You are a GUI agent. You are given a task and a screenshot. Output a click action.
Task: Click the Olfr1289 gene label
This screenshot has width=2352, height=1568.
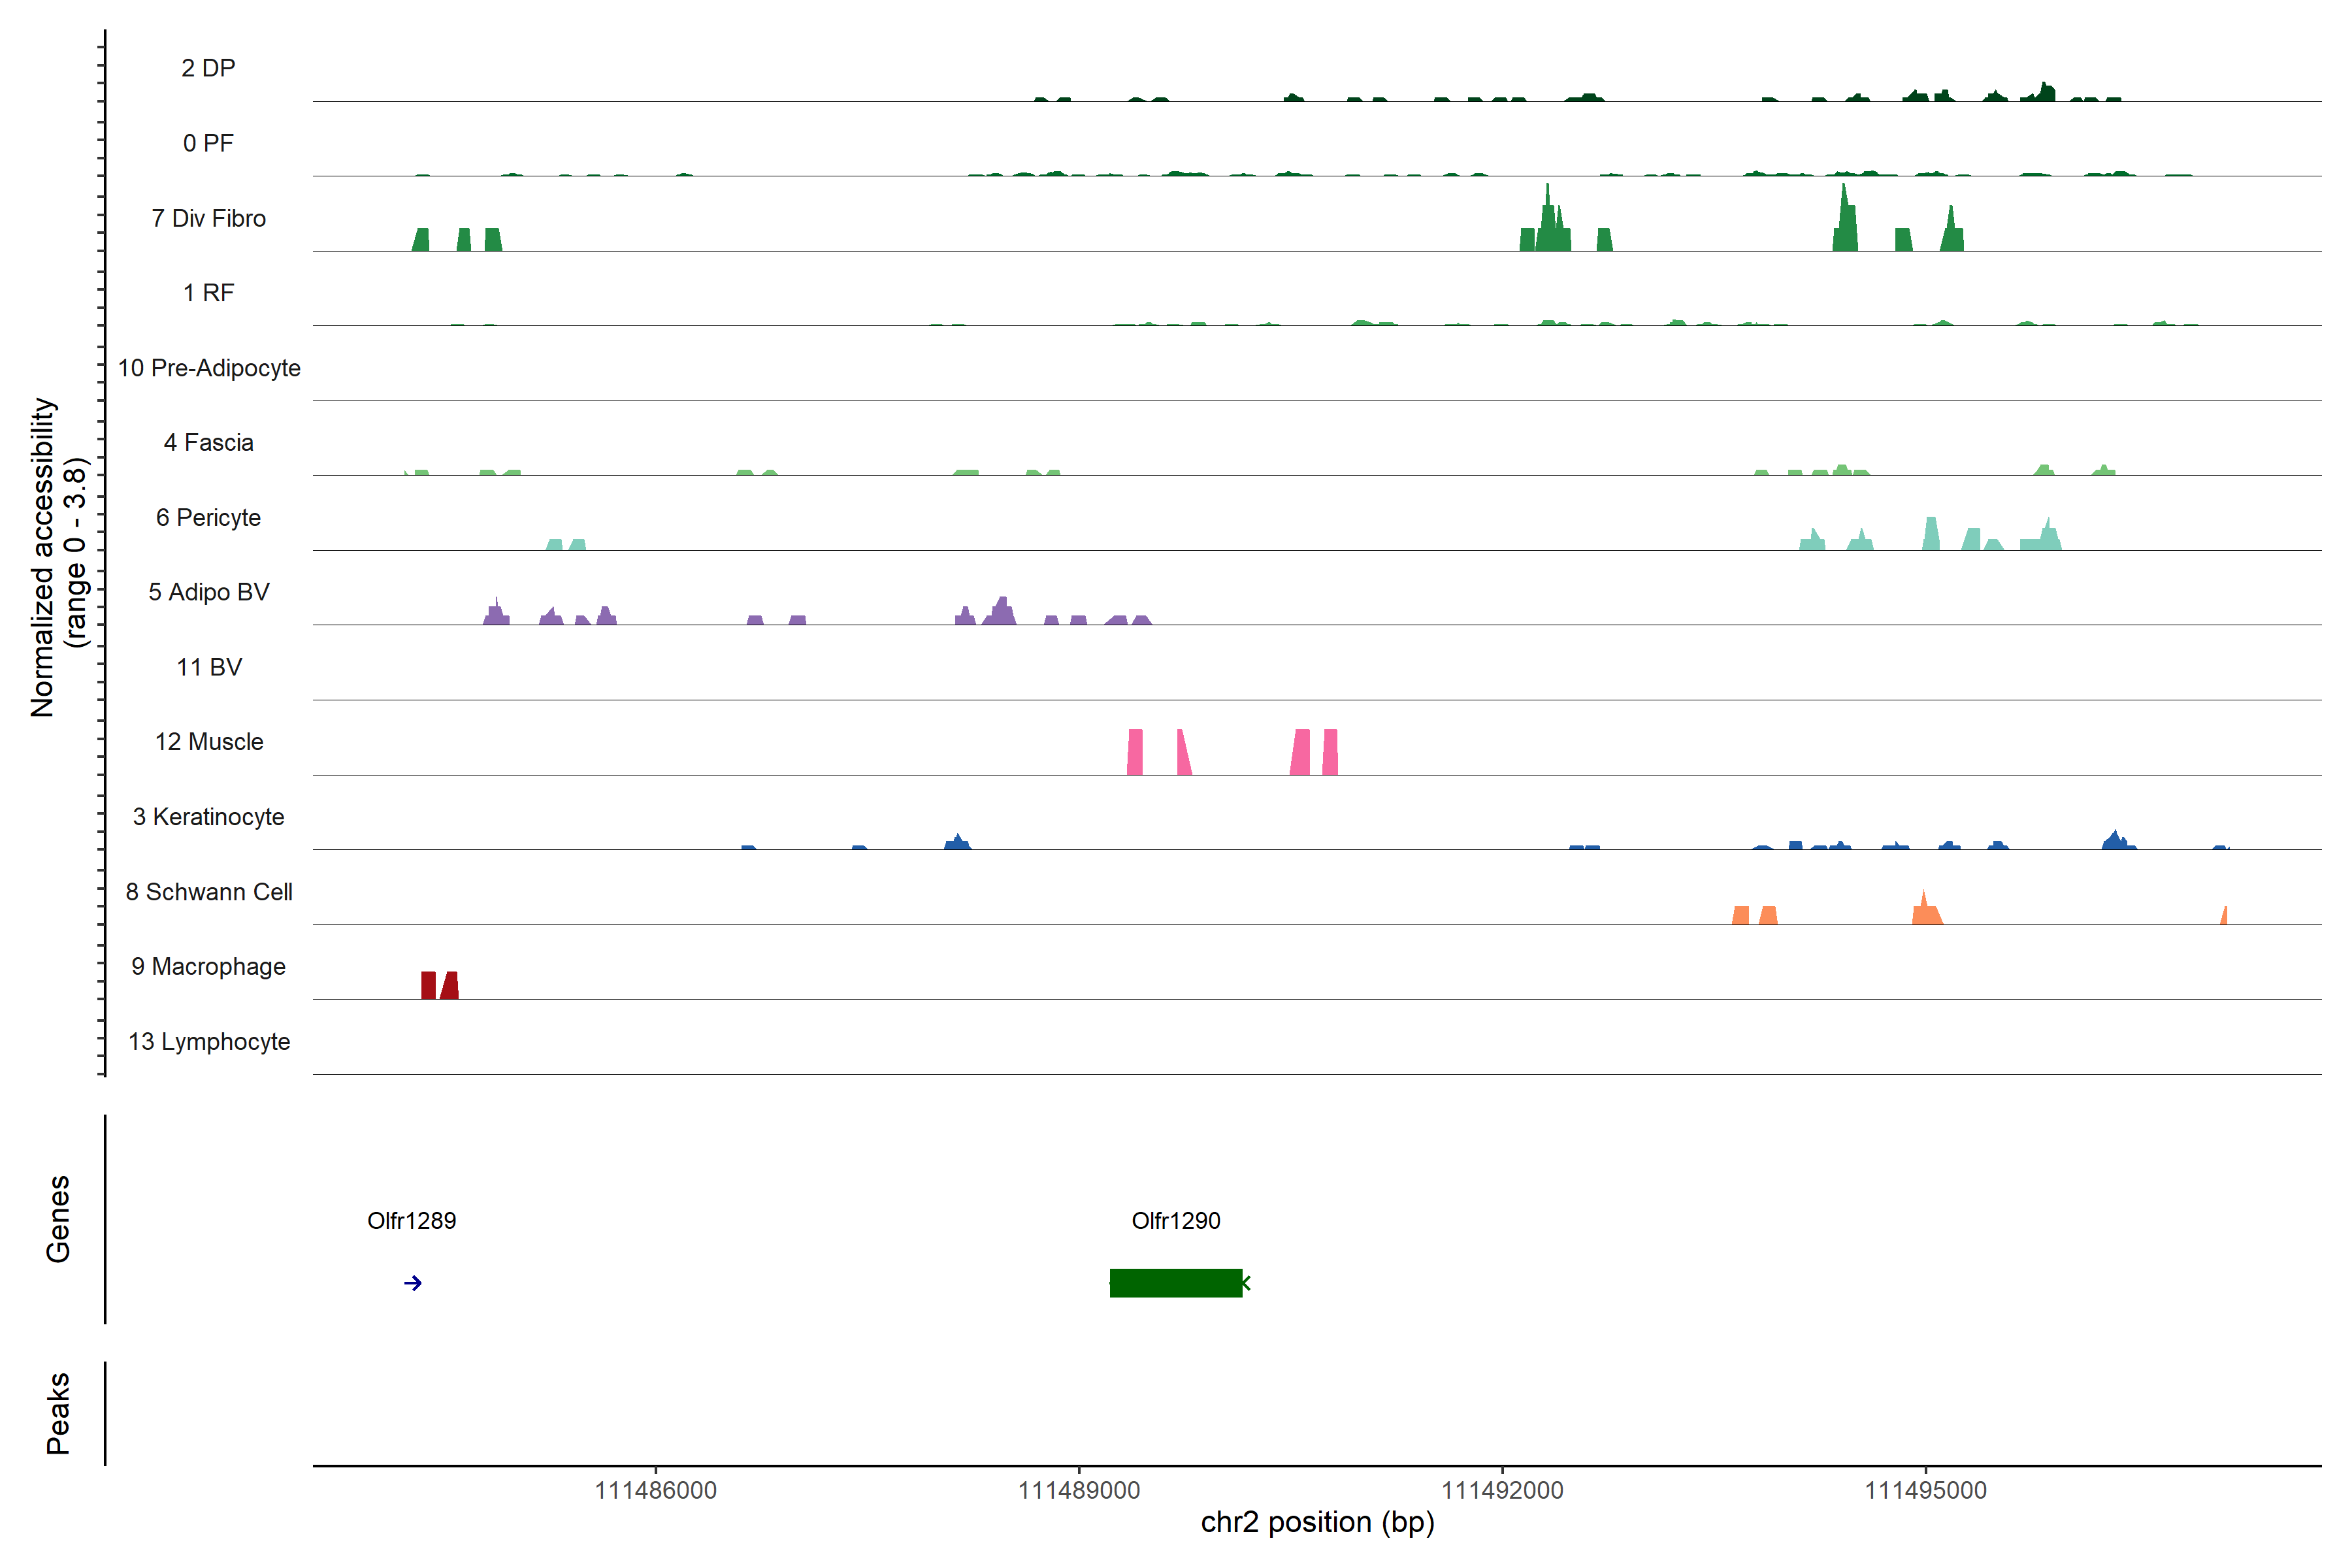tap(411, 1221)
